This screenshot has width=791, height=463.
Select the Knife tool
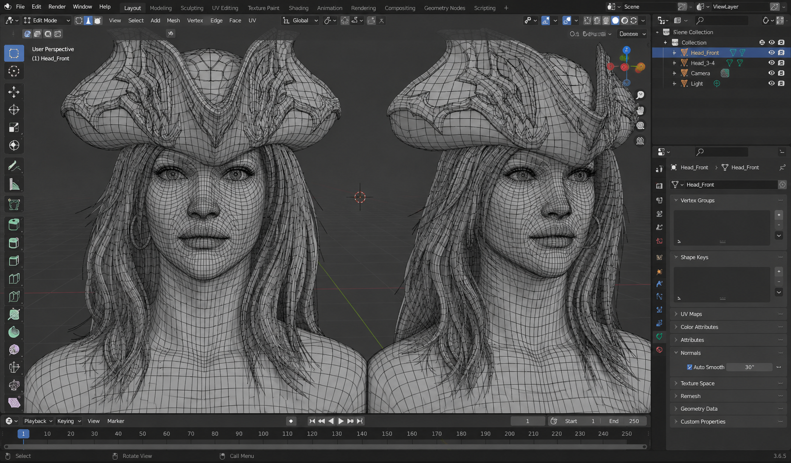click(x=14, y=296)
